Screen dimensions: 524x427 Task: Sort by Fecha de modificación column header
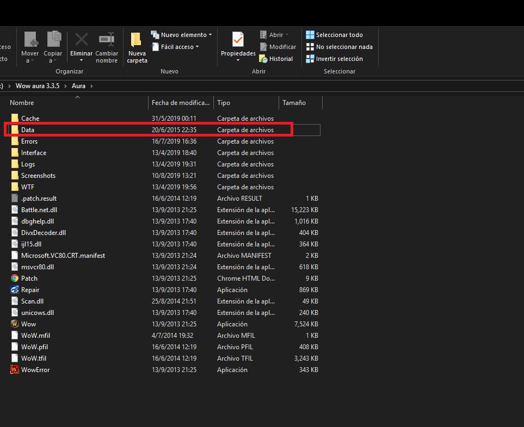181,103
